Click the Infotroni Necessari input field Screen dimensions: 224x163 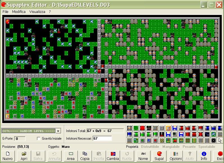pos(102,138)
